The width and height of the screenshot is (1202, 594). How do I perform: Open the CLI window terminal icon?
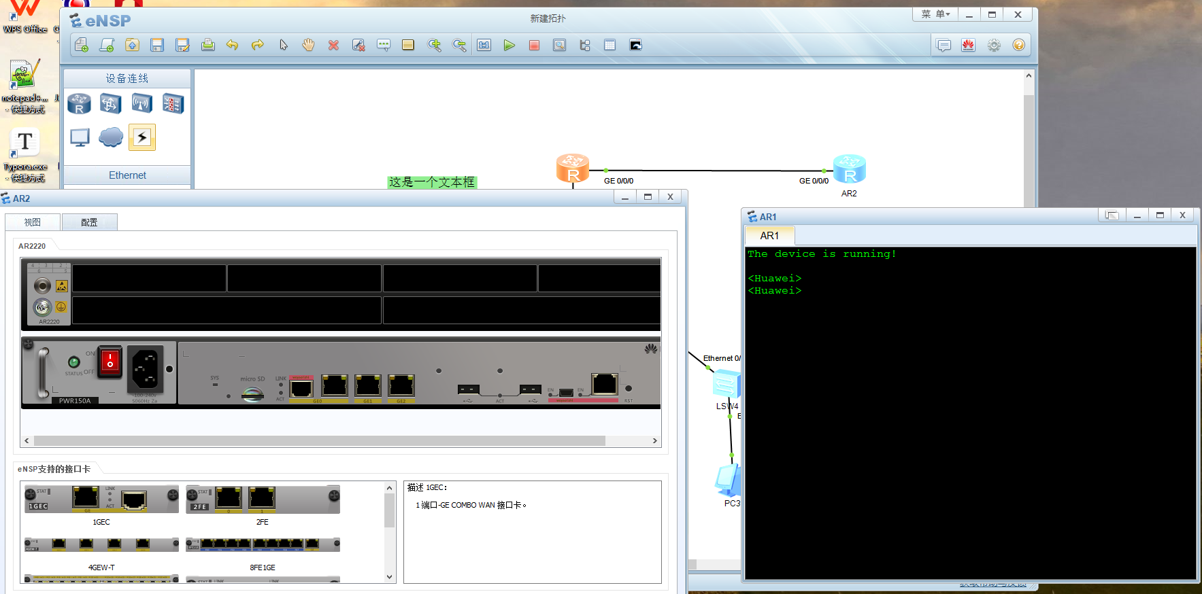coord(635,45)
